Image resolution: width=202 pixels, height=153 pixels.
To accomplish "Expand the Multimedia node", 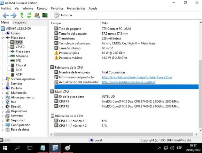I will click(x=2, y=93).
